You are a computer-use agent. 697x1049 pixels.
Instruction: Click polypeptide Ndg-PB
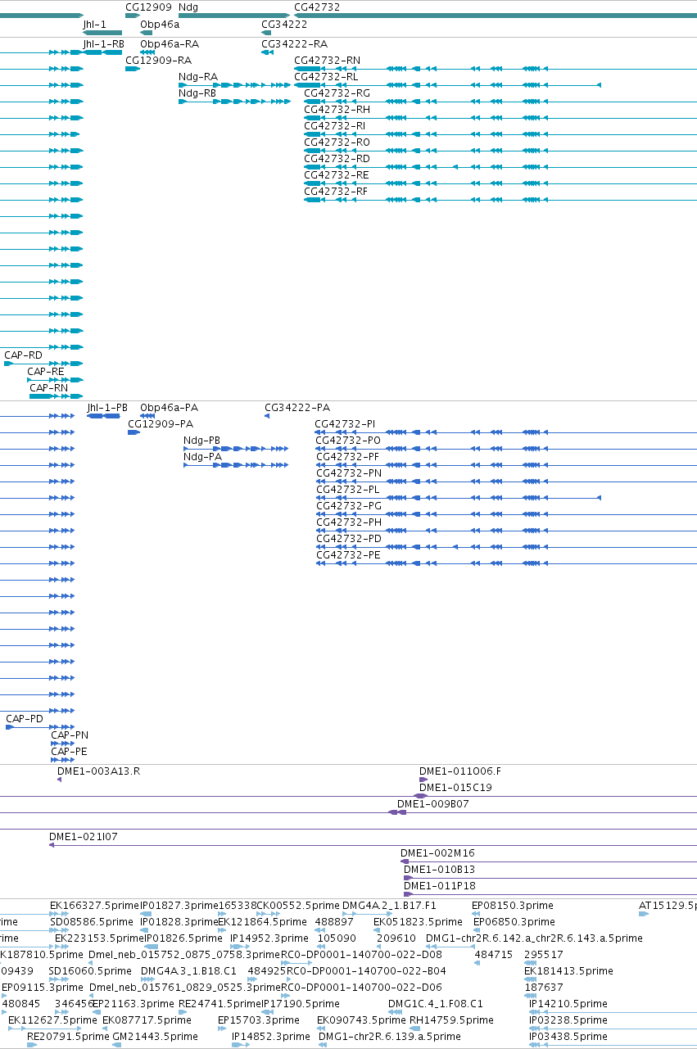202,440
